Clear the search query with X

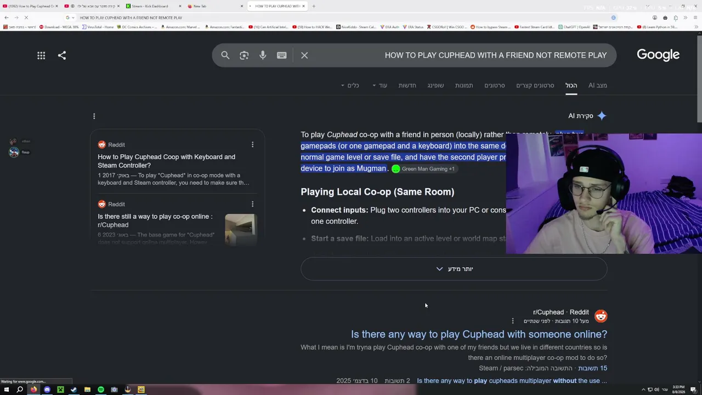click(x=304, y=55)
